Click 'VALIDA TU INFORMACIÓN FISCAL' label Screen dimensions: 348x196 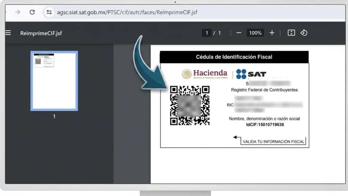click(x=274, y=142)
